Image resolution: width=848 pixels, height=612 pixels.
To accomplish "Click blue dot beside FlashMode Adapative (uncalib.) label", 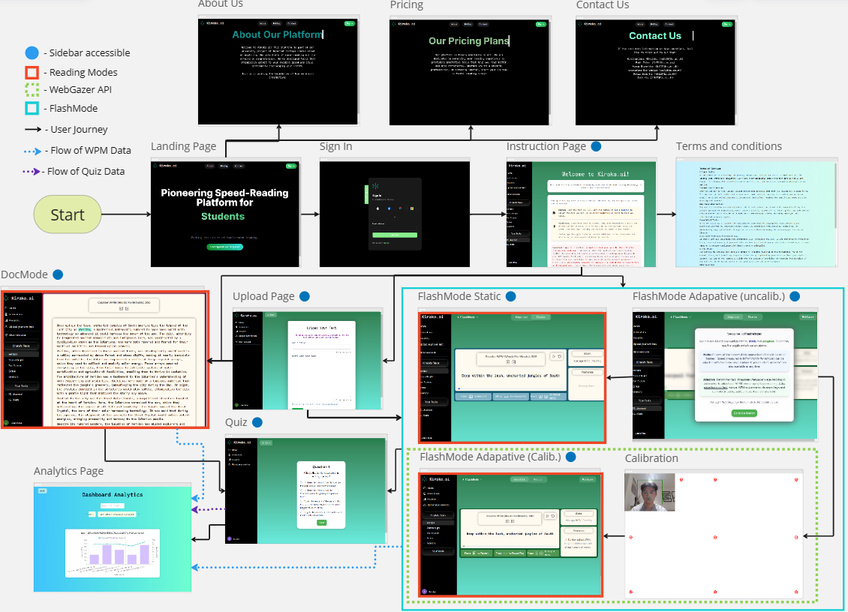I will point(795,296).
